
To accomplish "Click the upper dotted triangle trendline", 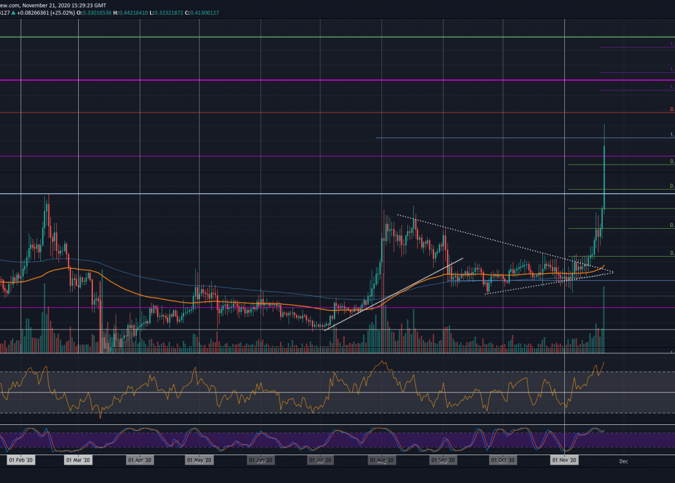I will (486, 239).
